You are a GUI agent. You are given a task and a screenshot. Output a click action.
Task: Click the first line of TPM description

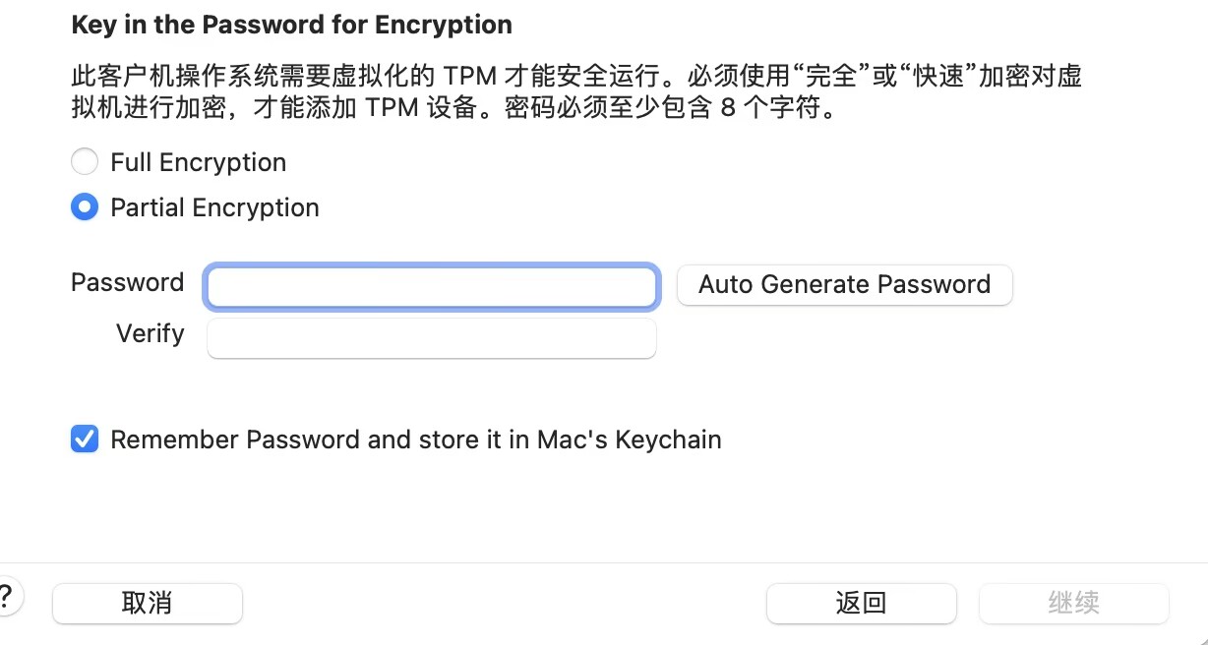pos(576,76)
